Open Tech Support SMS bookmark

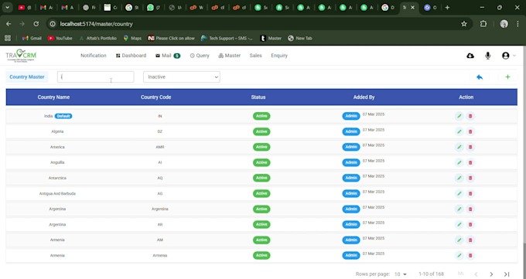227,38
